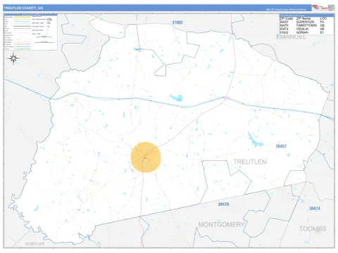Click the G6 location code cell
The height and width of the screenshot is (253, 338).
pyautogui.click(x=322, y=25)
